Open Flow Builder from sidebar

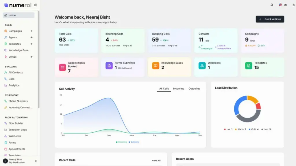click(16, 123)
